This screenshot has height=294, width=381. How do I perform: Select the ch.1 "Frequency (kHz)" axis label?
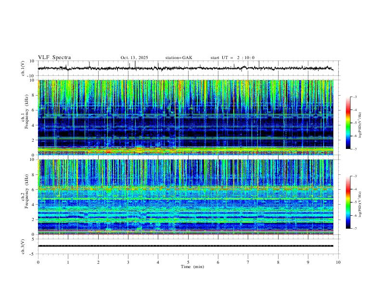(27, 111)
